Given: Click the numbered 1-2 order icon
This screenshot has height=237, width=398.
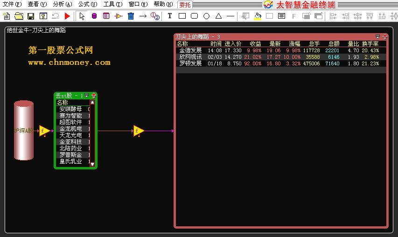Looking at the screenshot, I should pyautogui.click(x=155, y=16).
